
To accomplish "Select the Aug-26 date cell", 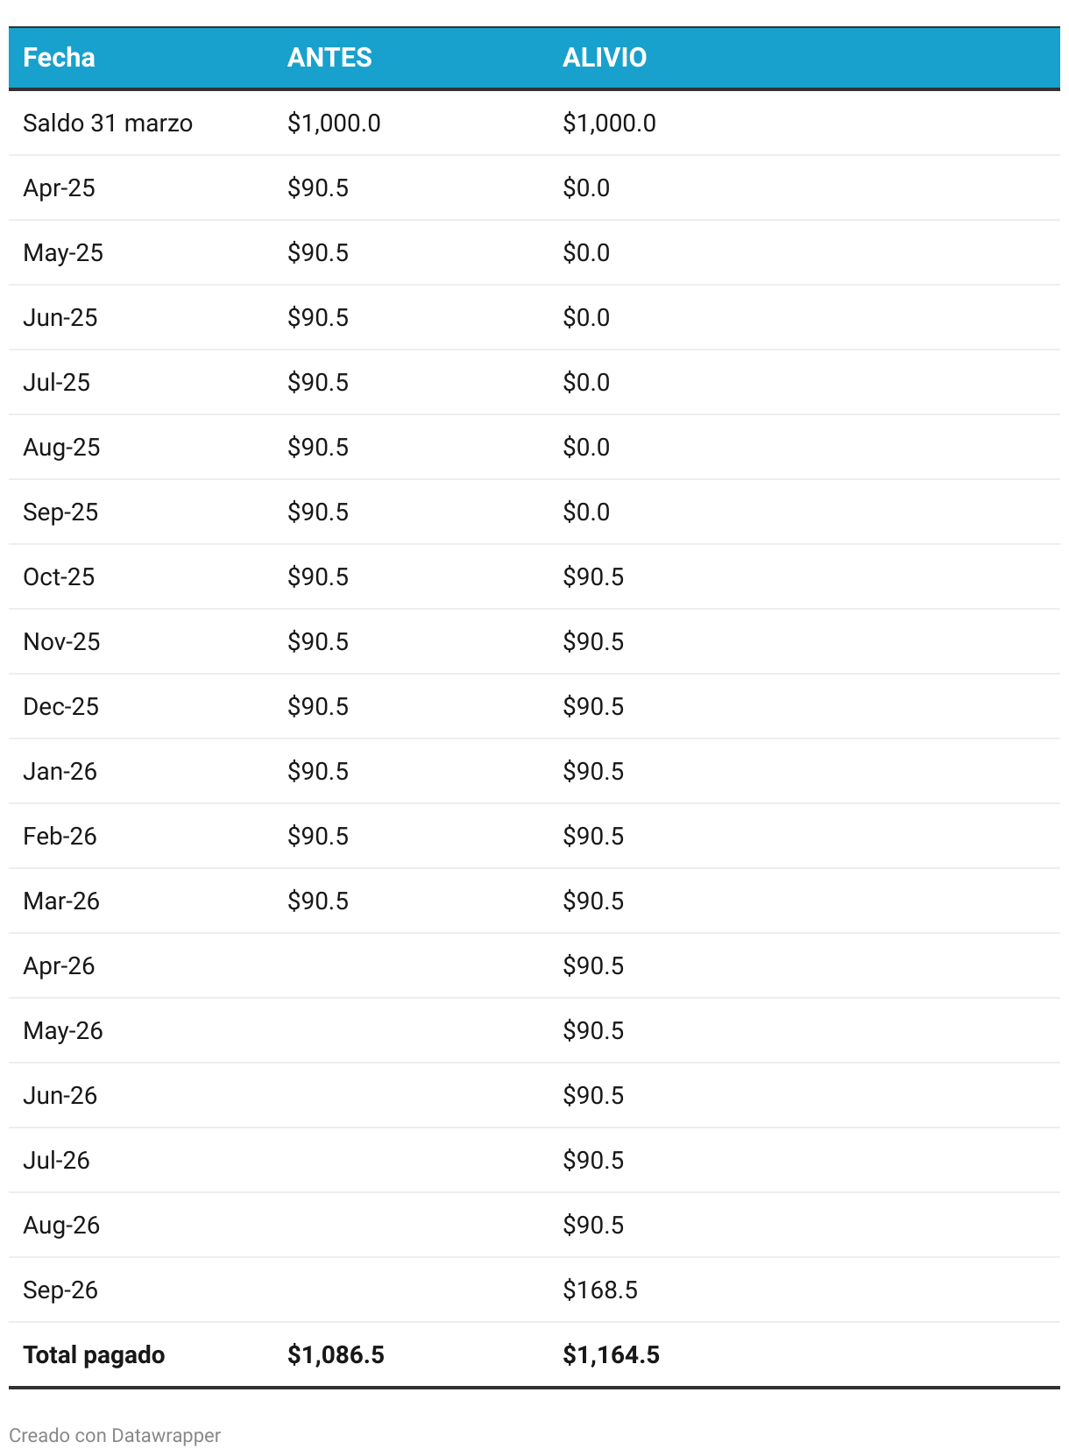I will pos(61,1225).
